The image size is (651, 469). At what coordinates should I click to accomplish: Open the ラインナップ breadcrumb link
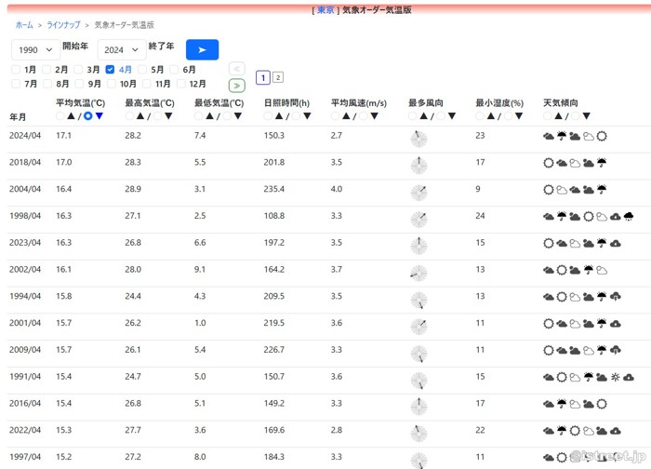(x=63, y=25)
